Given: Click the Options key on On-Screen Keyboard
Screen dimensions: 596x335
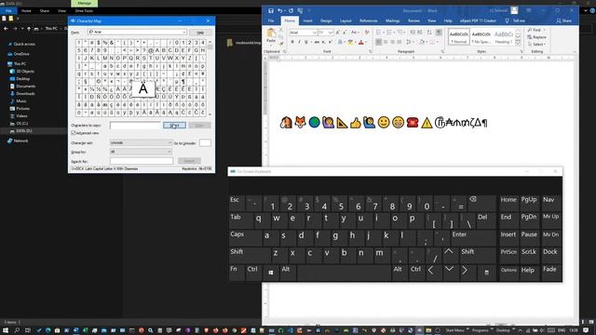Looking at the screenshot, I should tap(508, 273).
